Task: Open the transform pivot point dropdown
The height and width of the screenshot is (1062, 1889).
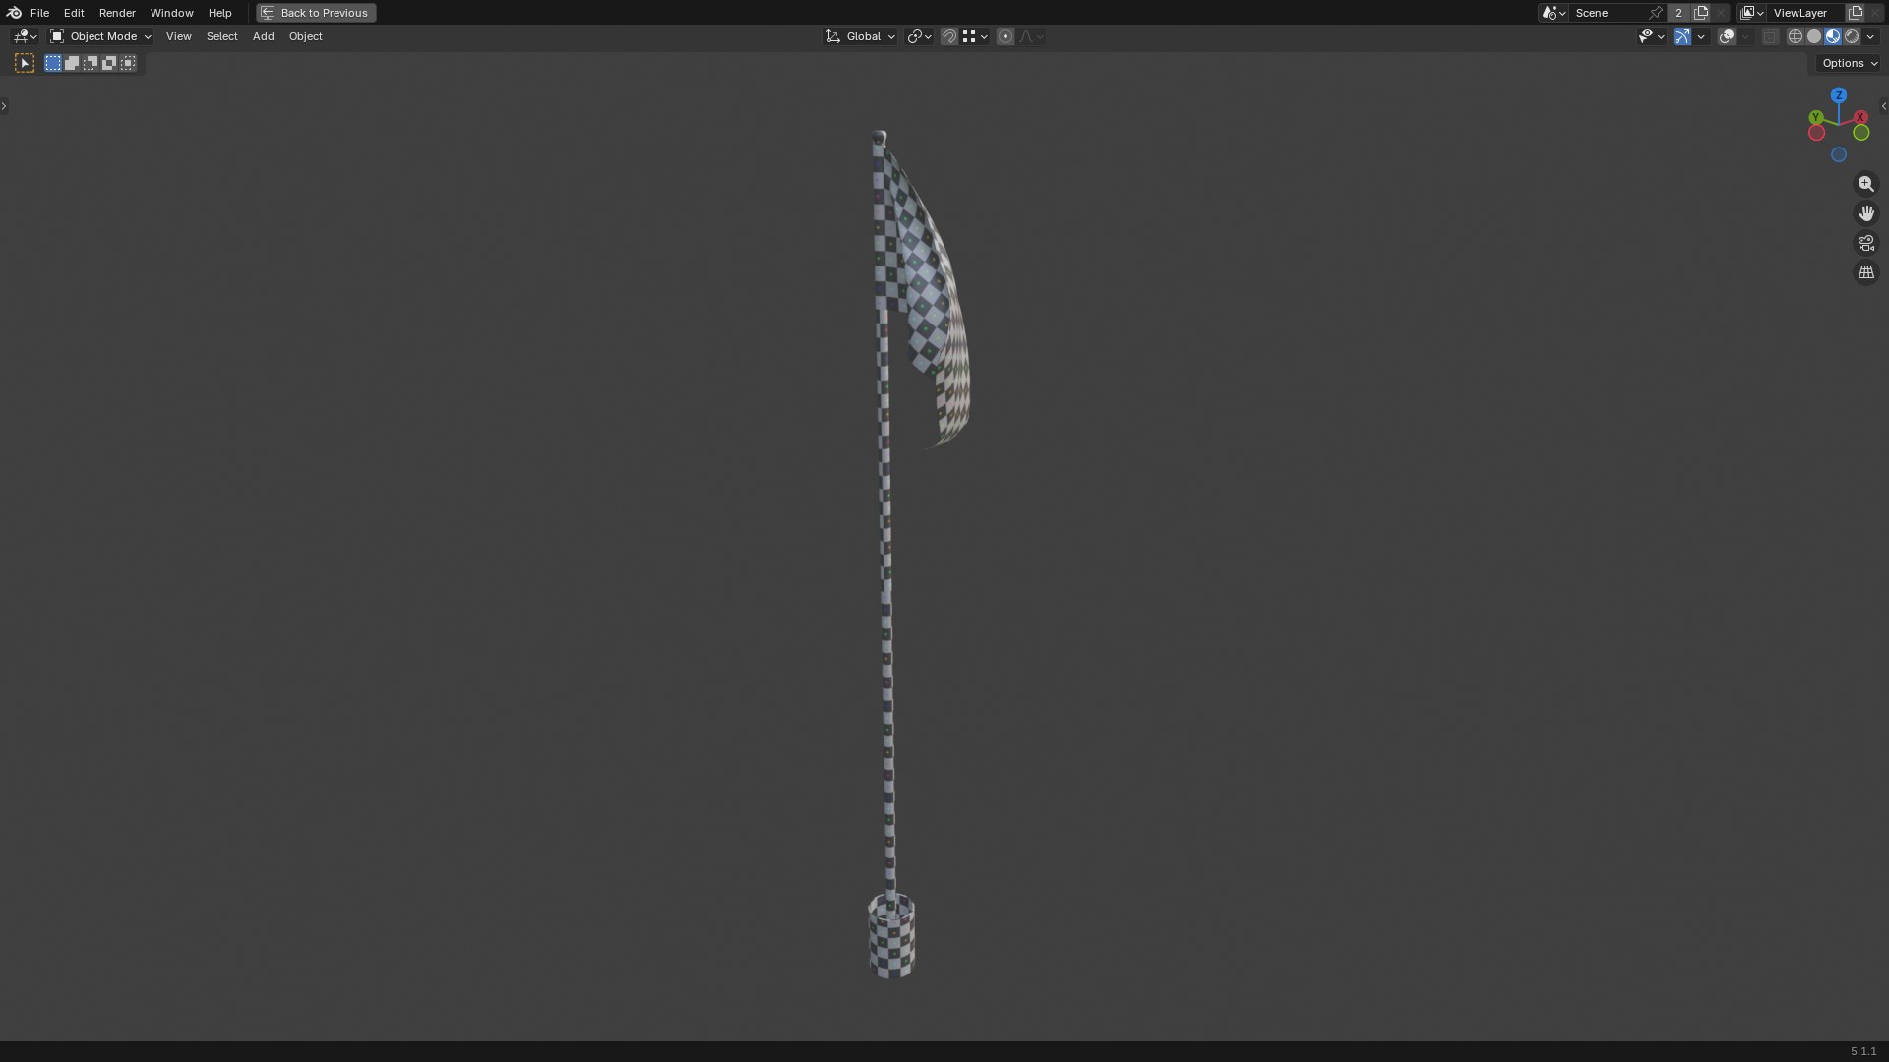Action: [919, 36]
